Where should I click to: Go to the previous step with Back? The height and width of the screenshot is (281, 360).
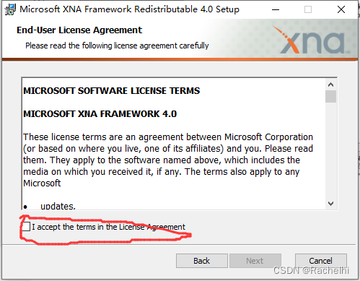pos(202,261)
